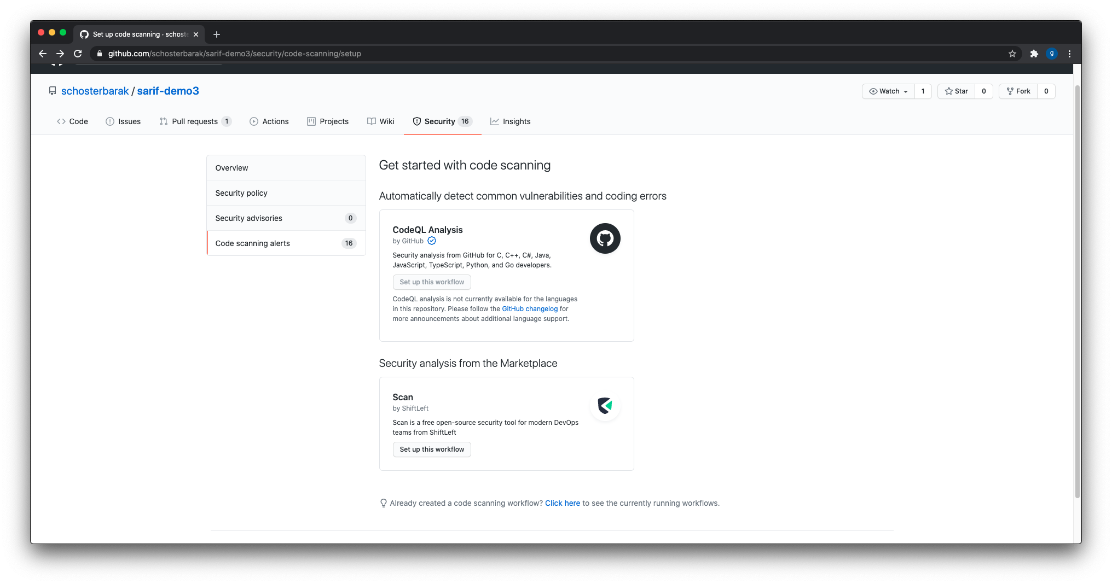This screenshot has width=1112, height=584.
Task: Click the padlock site info icon
Action: click(x=100, y=54)
